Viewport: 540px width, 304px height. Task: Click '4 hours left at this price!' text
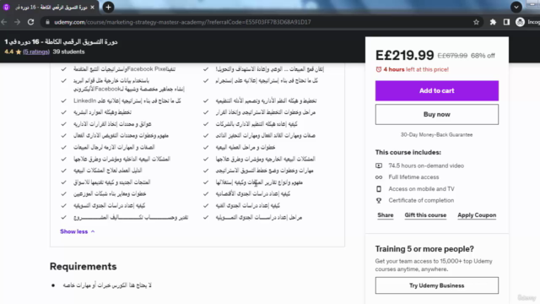click(416, 69)
